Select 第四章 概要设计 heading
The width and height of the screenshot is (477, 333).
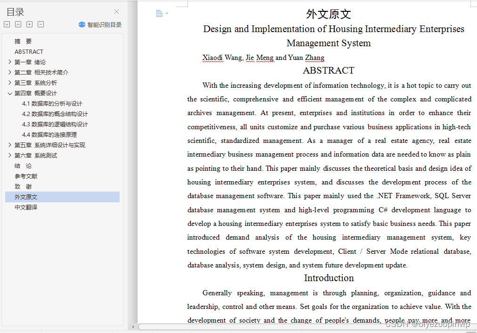click(x=36, y=93)
